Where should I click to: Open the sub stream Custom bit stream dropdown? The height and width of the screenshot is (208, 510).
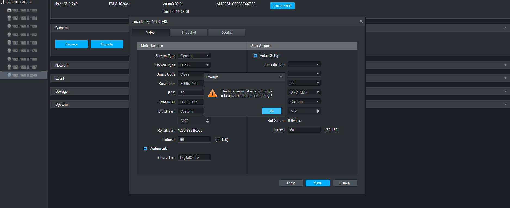(x=304, y=101)
